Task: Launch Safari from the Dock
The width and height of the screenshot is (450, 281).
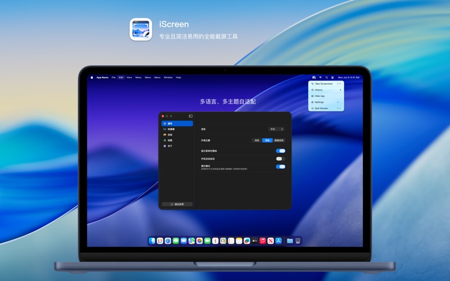Action: [168, 241]
